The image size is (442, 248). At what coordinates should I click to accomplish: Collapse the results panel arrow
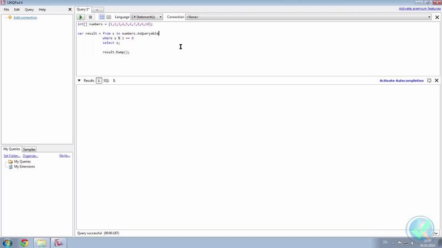click(x=79, y=80)
